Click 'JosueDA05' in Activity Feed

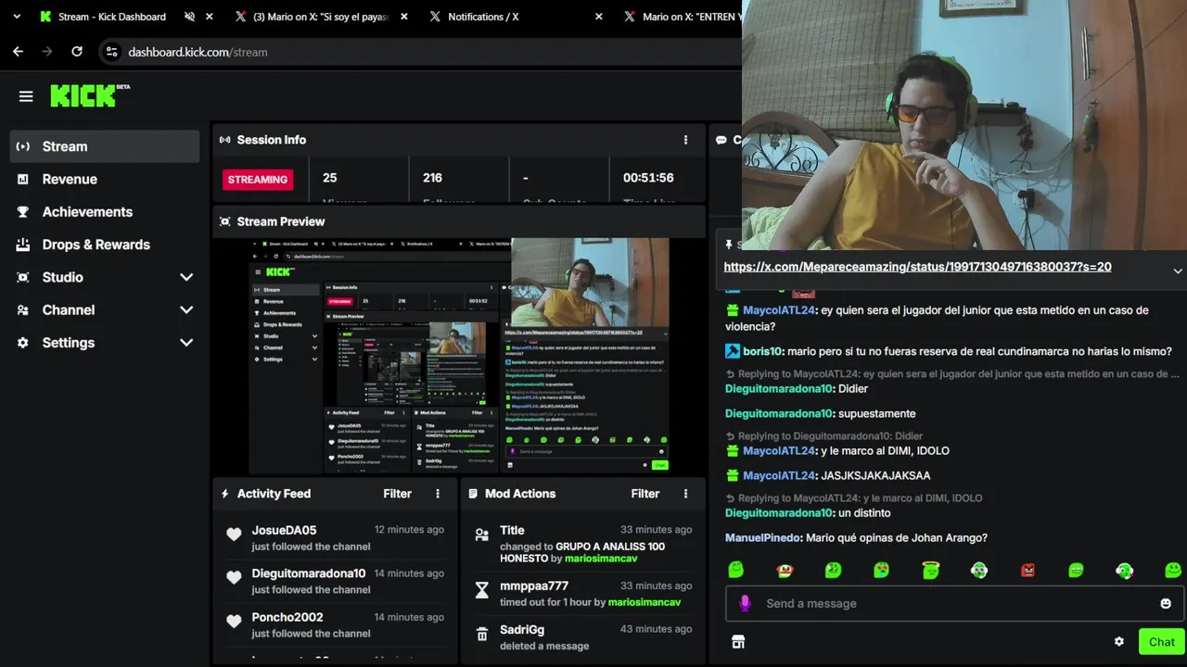(284, 530)
